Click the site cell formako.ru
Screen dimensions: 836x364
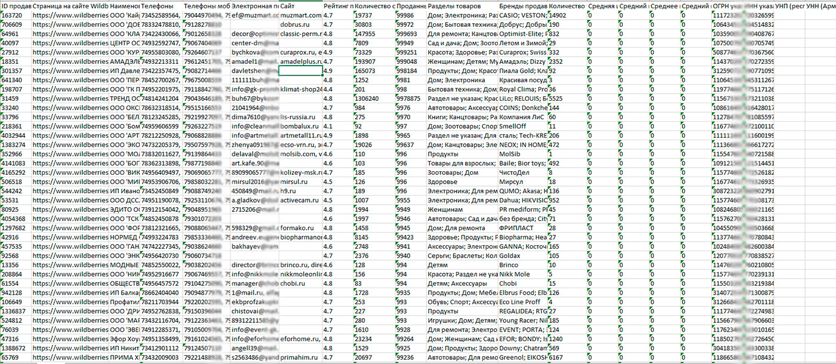pyautogui.click(x=300, y=228)
